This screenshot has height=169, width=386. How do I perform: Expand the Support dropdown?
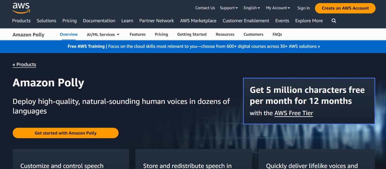[229, 8]
